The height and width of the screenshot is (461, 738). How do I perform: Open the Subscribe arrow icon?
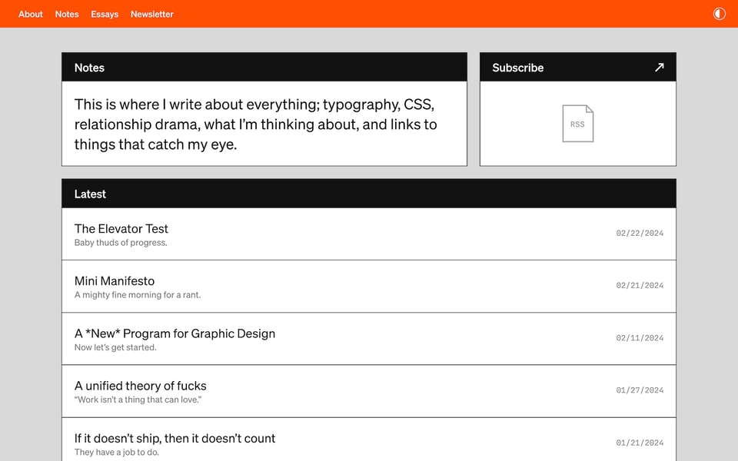pyautogui.click(x=659, y=68)
